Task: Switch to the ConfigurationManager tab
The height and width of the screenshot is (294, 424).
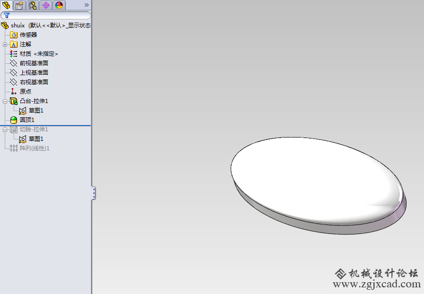Action: tap(33, 5)
